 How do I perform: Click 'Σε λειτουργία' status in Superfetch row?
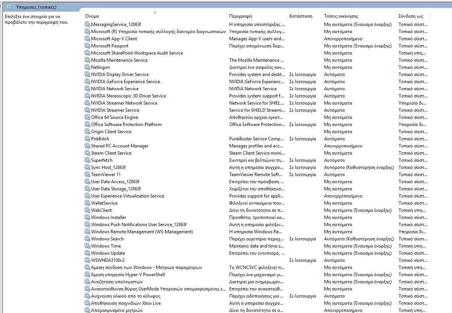tap(303, 160)
